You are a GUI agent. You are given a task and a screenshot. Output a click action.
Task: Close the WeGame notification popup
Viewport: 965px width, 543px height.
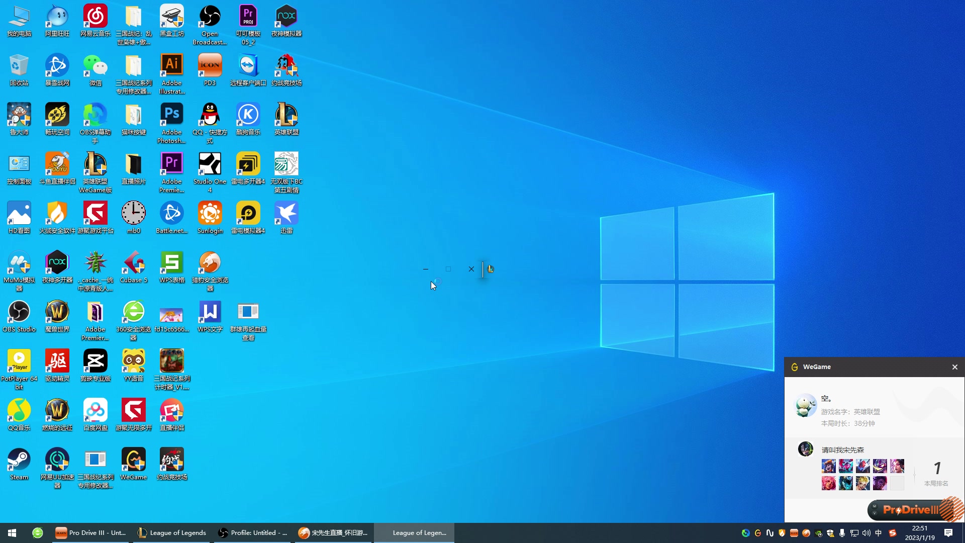pos(954,367)
